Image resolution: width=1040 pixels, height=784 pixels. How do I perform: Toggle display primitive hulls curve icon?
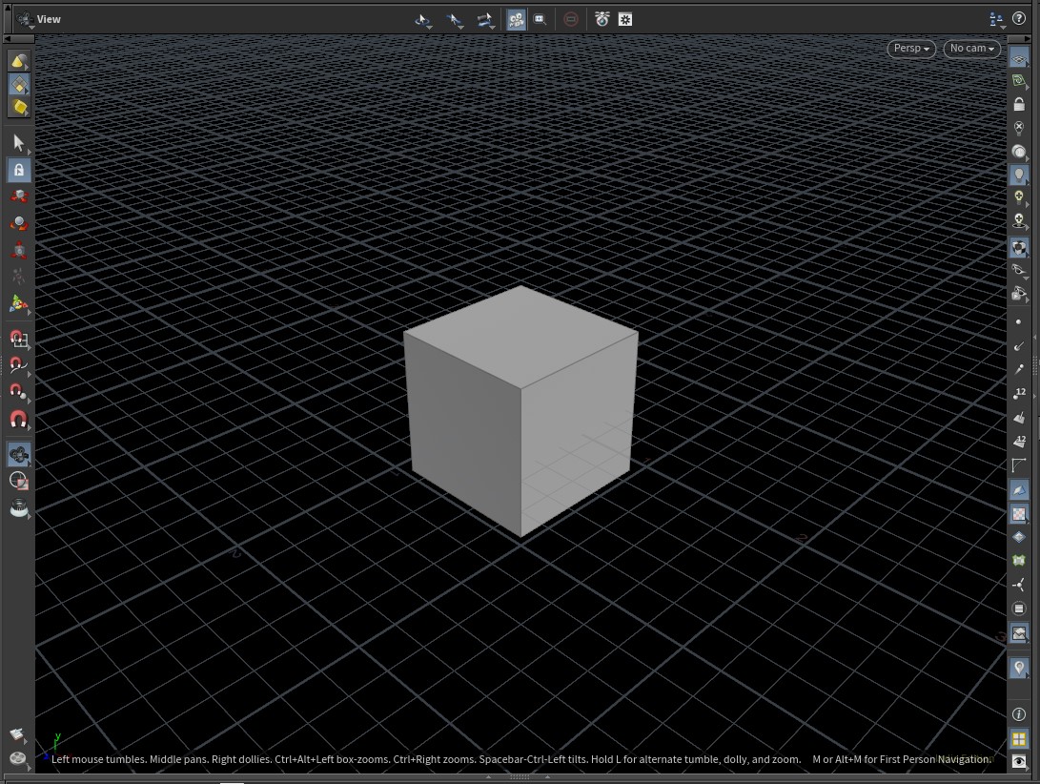(x=1019, y=465)
